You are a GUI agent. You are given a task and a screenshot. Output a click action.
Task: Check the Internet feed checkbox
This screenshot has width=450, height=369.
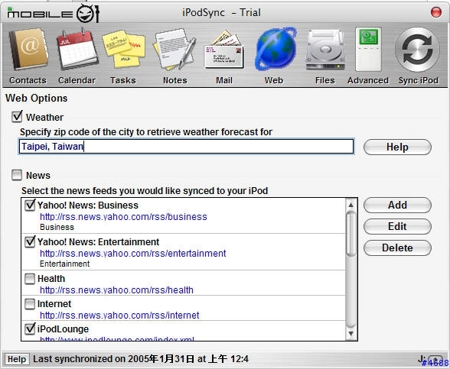[x=30, y=304]
